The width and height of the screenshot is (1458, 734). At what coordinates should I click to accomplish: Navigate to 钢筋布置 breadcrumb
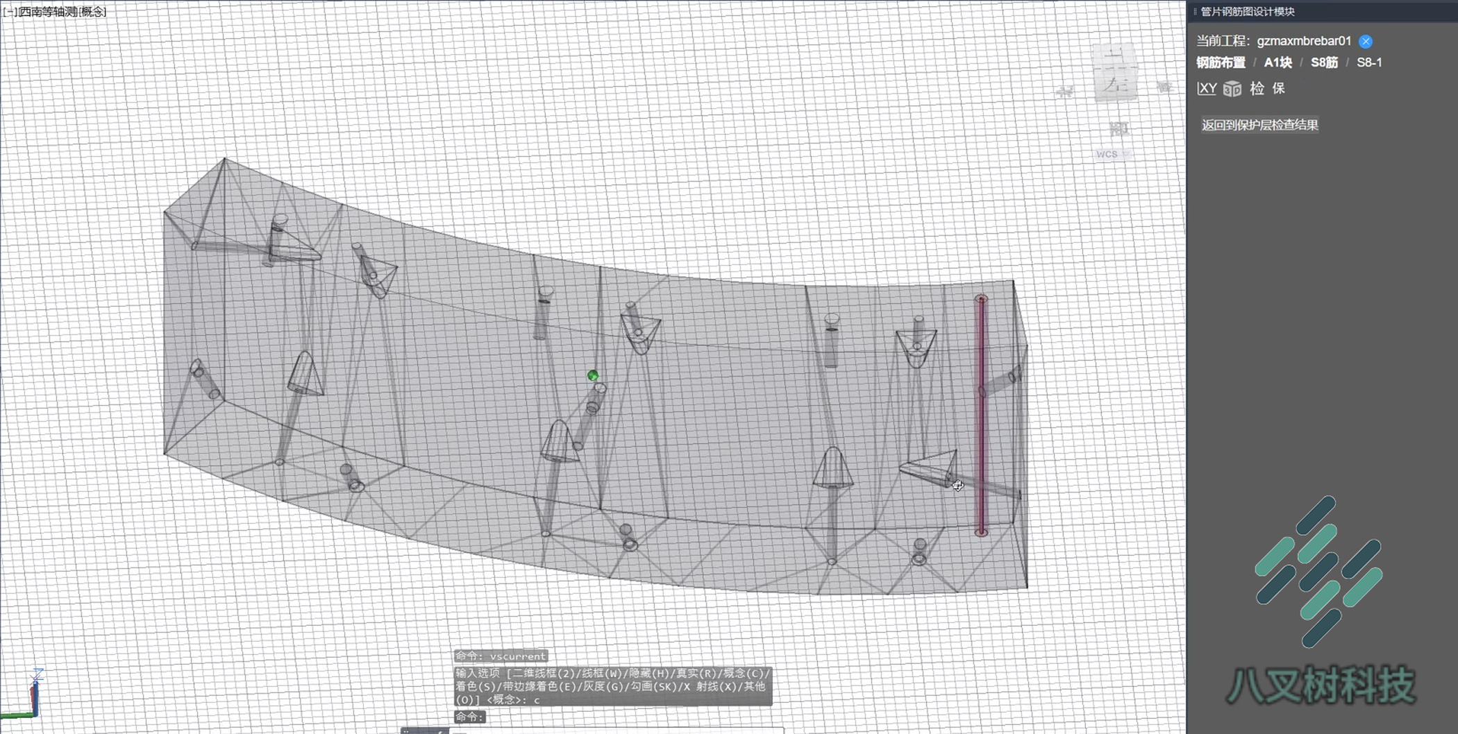1221,62
